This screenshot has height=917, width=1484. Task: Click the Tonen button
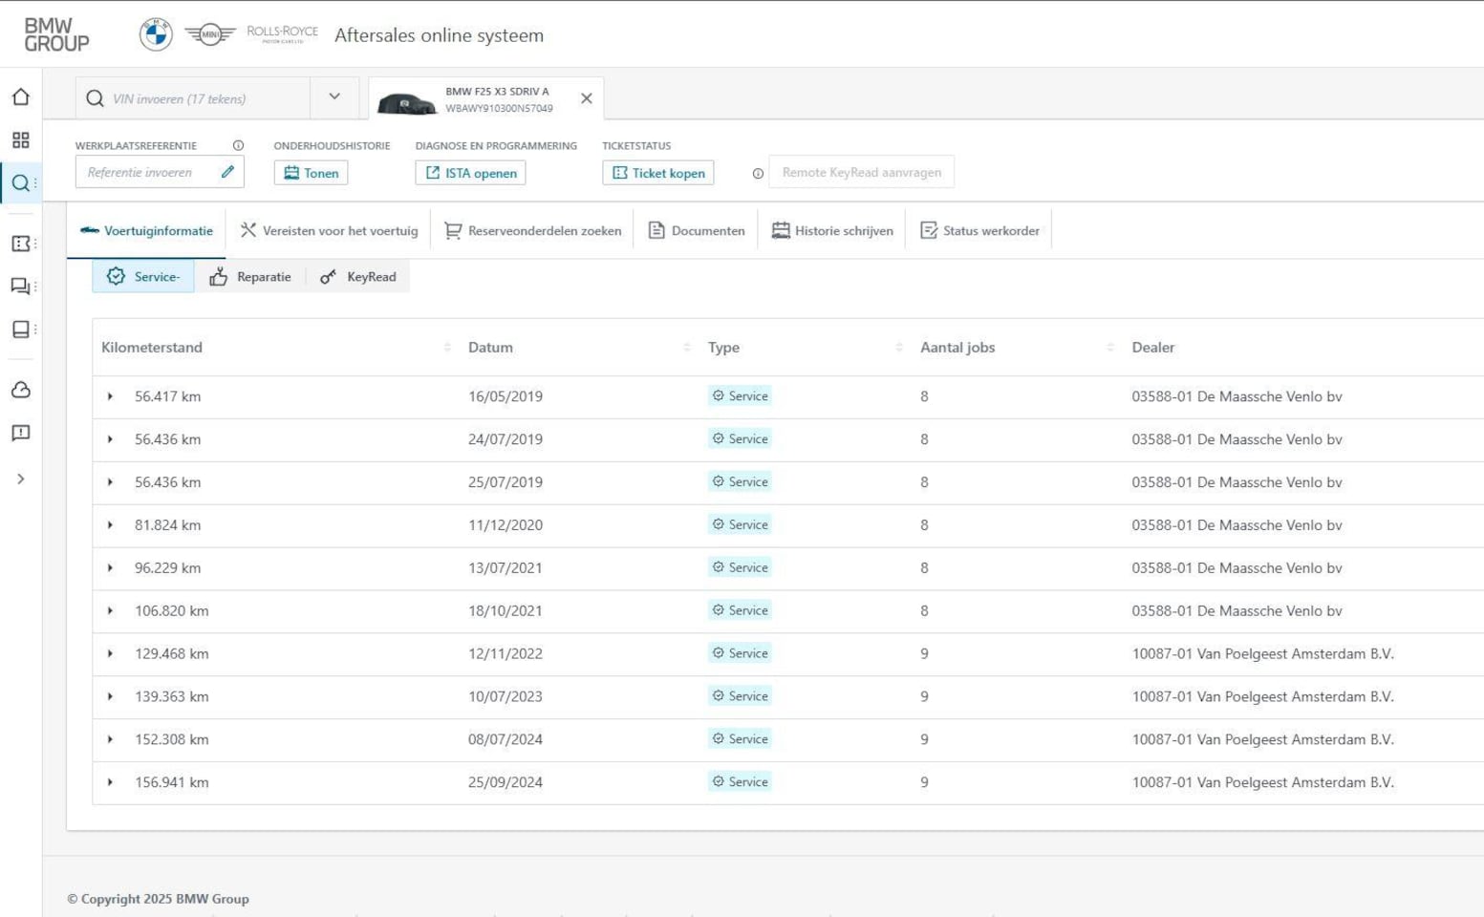(x=311, y=173)
